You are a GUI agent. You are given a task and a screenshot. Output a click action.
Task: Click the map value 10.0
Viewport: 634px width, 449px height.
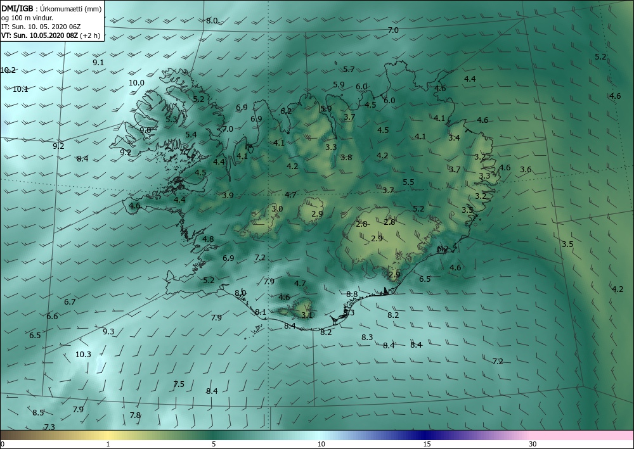(x=136, y=82)
